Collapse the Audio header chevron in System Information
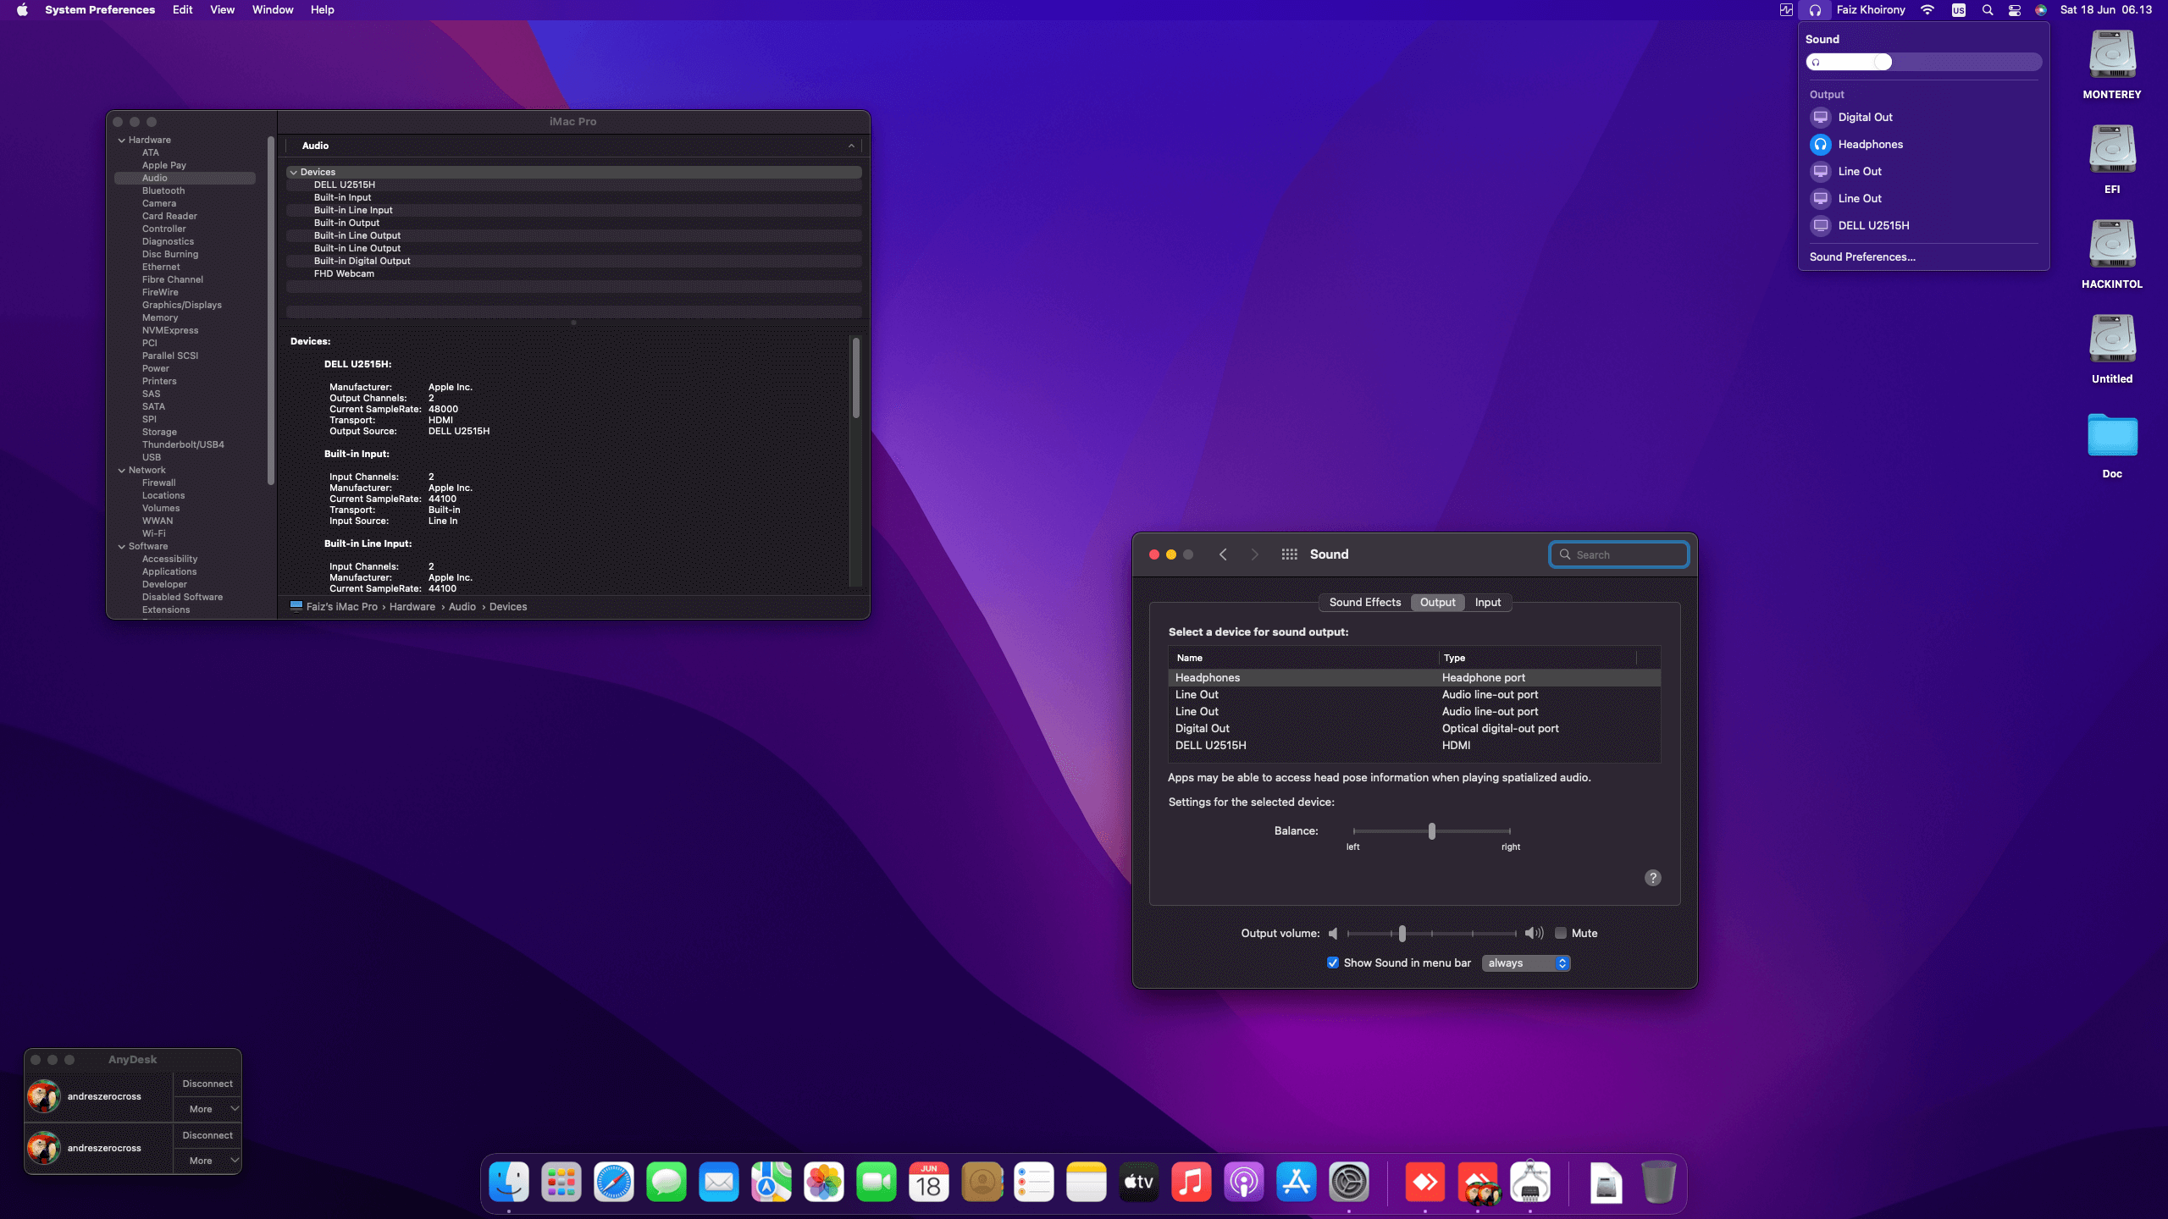This screenshot has width=2168, height=1219. 851,146
